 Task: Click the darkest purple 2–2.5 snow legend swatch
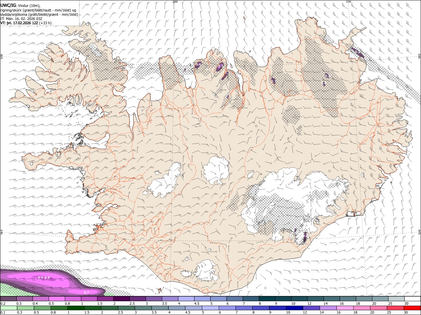coord(121,299)
